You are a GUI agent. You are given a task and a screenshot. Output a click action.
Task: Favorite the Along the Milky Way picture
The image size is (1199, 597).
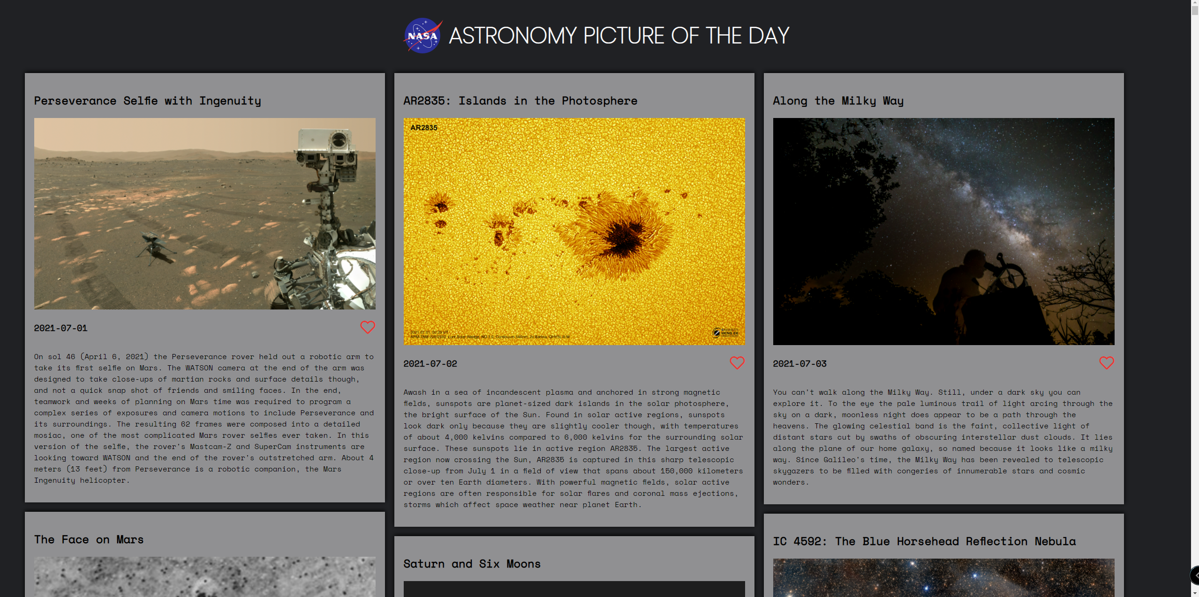point(1106,363)
